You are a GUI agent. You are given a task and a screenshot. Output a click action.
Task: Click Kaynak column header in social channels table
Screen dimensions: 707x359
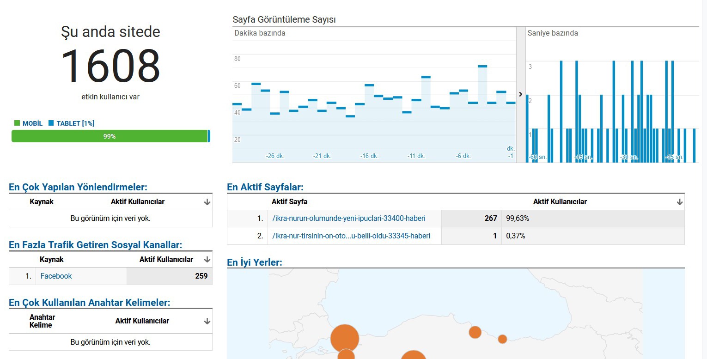click(52, 260)
